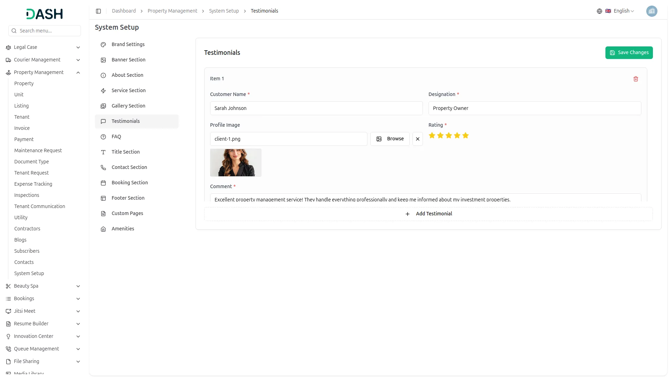Screen dimensions: 670x377
Task: Click the client profile image thumbnail
Action: coord(236,163)
